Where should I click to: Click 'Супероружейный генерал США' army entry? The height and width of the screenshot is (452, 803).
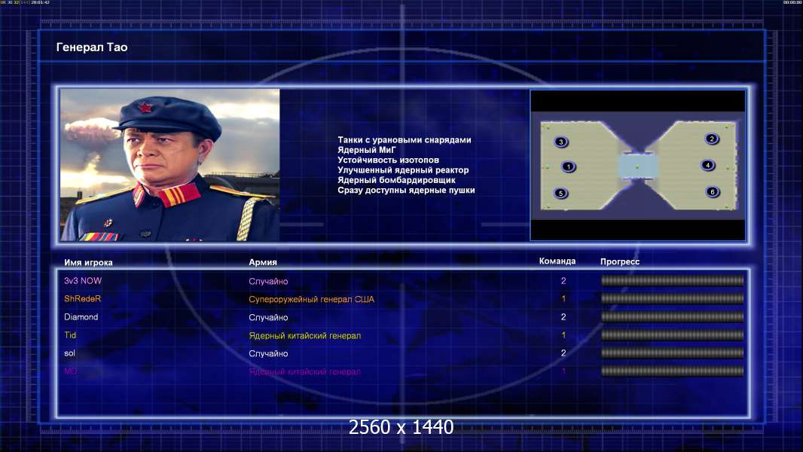coord(311,300)
